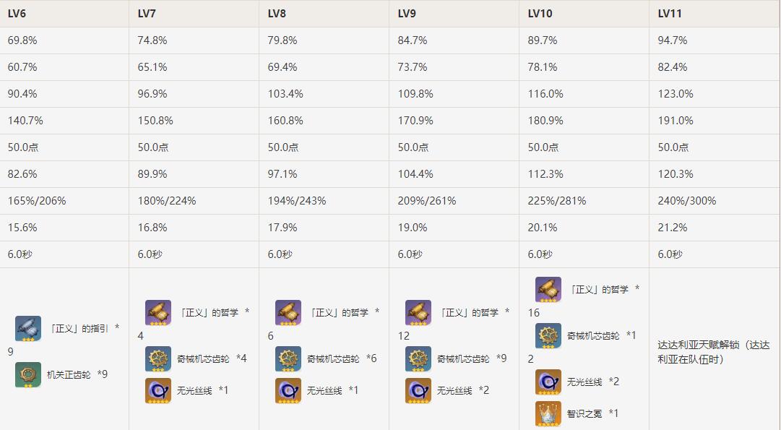Click the 达达利亚天赋解锁 note cell

click(714, 351)
